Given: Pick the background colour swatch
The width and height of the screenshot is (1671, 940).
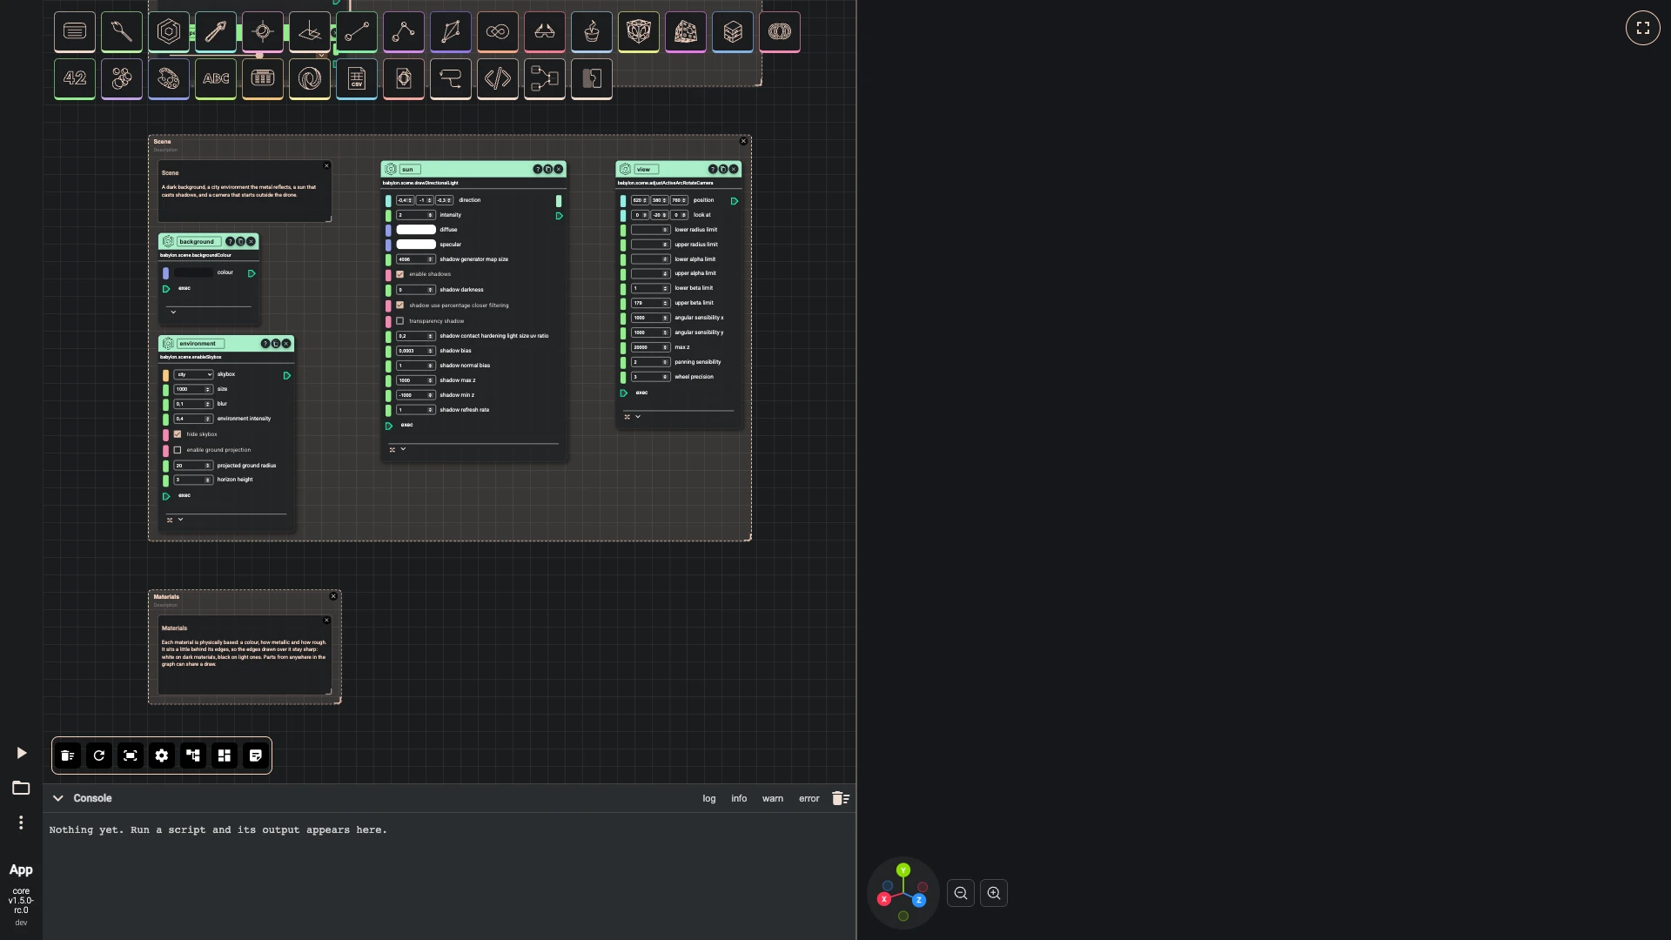Looking at the screenshot, I should point(193,272).
